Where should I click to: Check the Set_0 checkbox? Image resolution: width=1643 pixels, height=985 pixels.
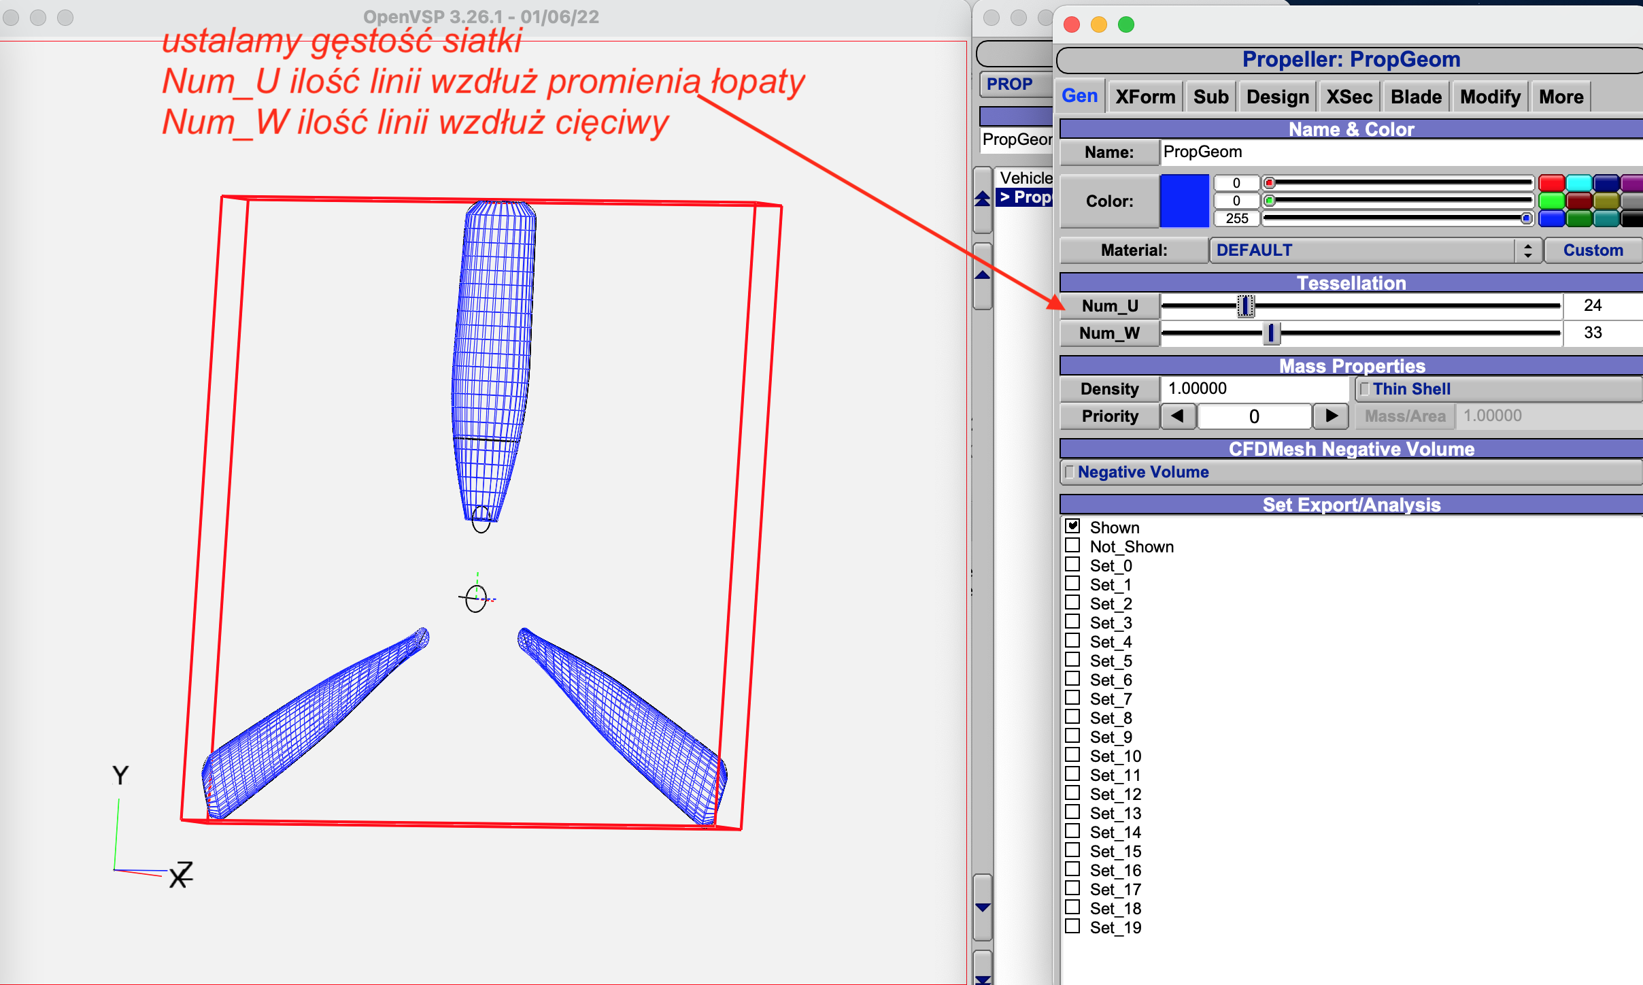(1073, 565)
